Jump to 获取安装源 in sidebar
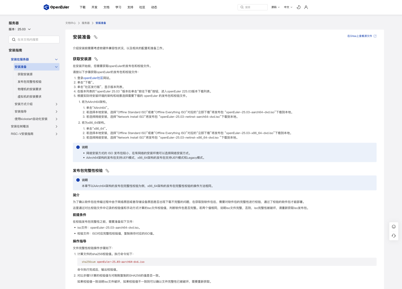The image size is (402, 289). (x=25, y=74)
